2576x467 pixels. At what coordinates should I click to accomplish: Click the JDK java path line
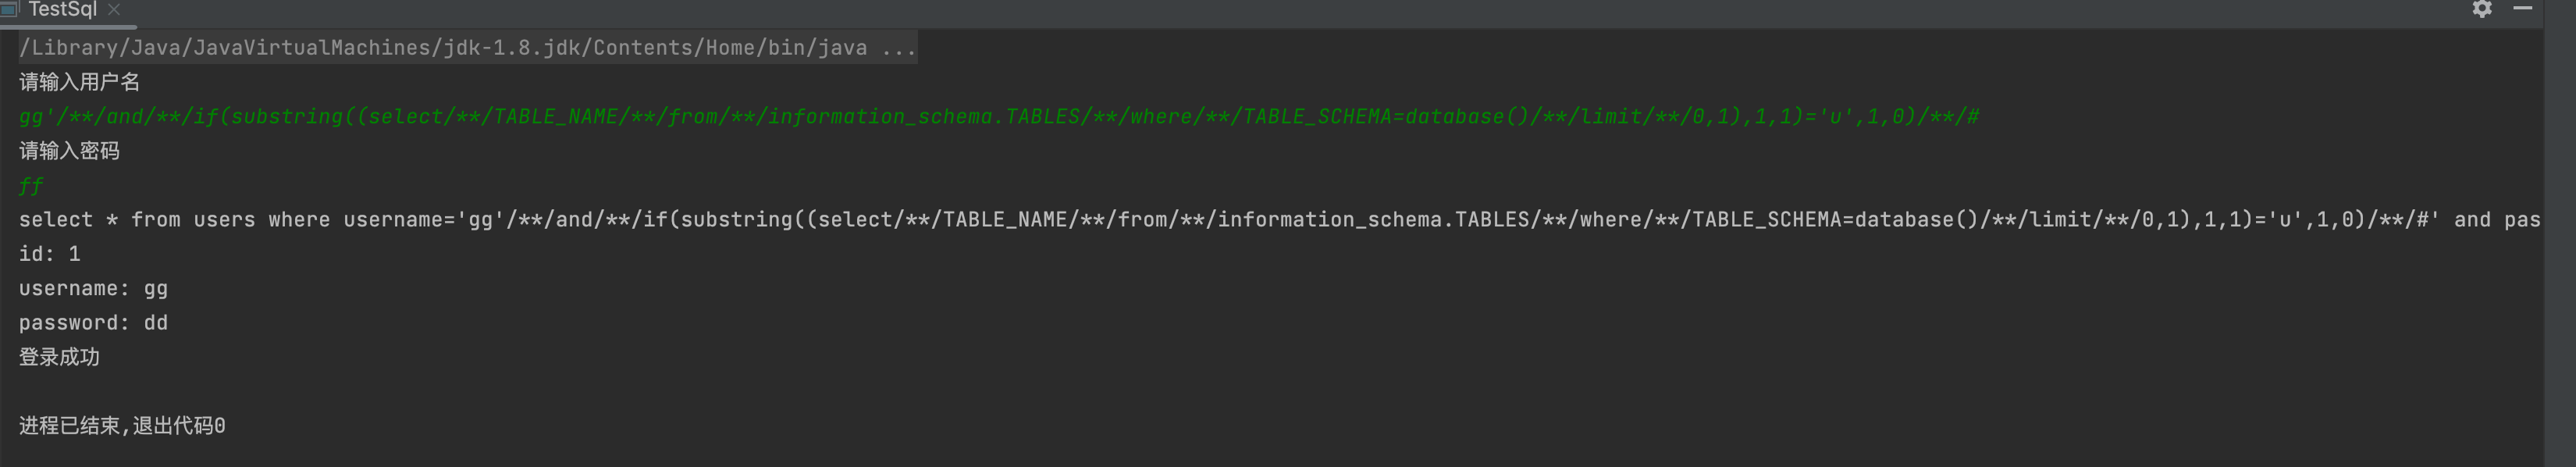pos(442,48)
